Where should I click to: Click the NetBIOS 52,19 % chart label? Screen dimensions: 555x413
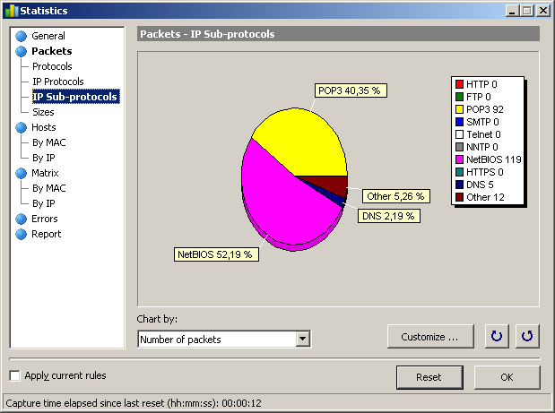pos(216,254)
